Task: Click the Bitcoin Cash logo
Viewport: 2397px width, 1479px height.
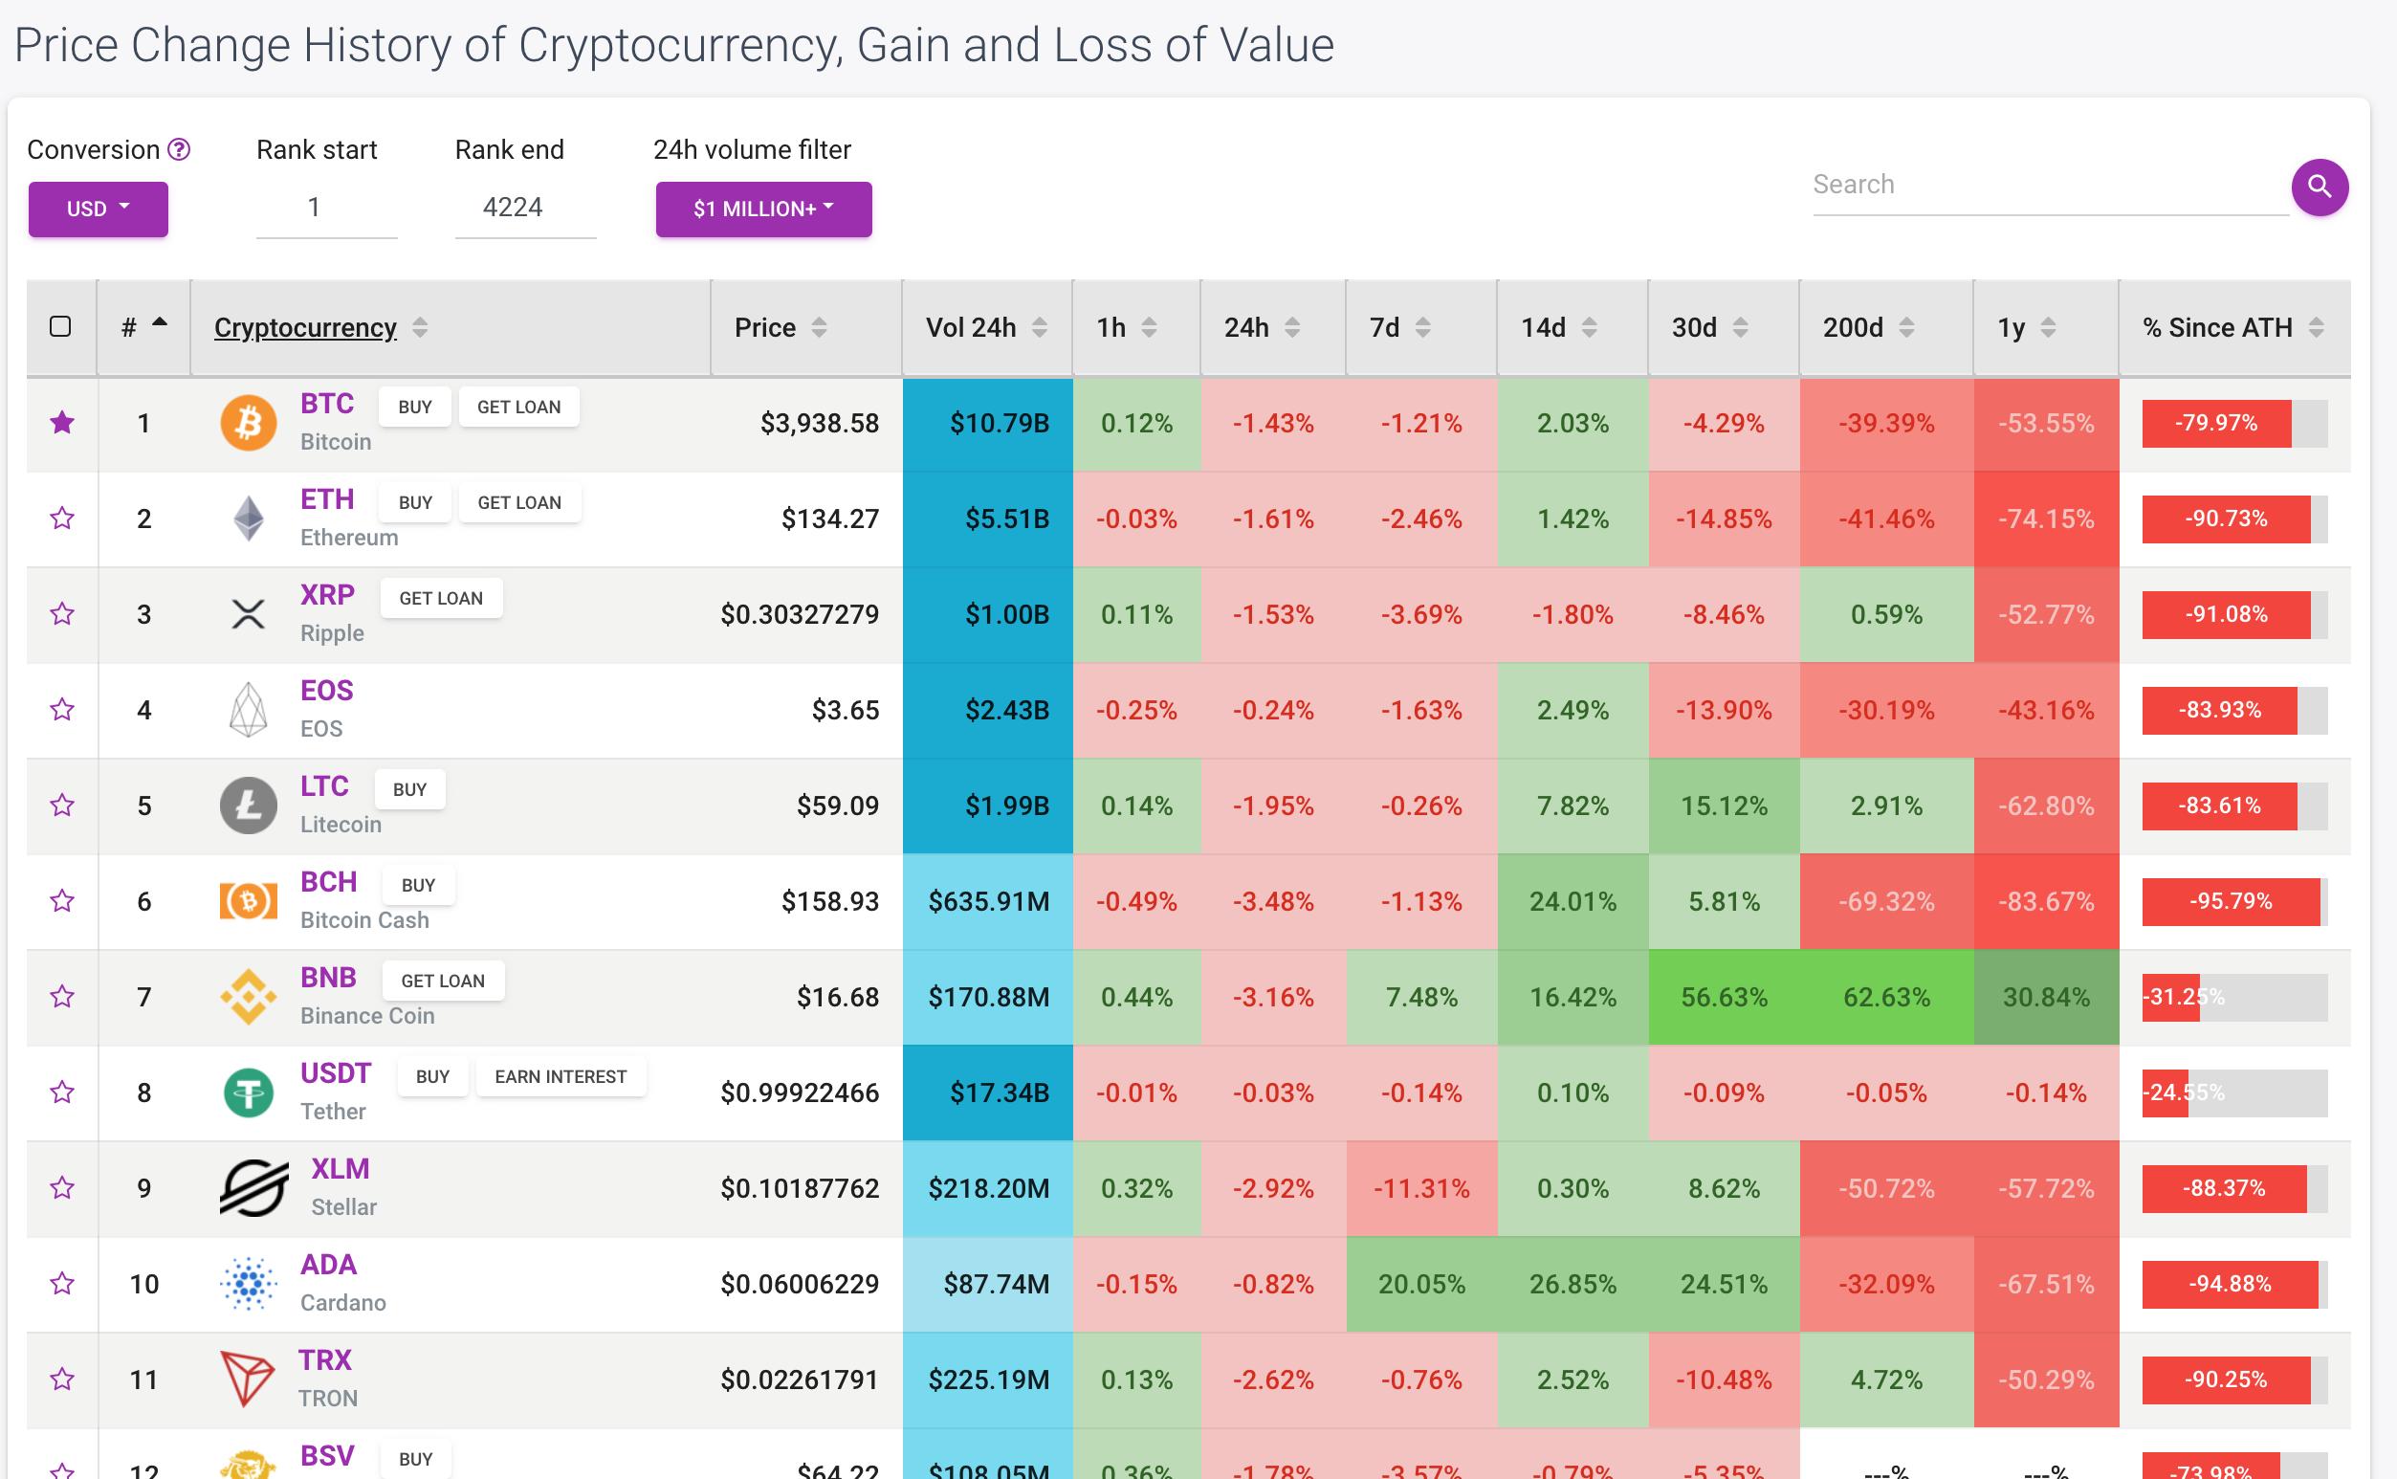Action: point(249,901)
